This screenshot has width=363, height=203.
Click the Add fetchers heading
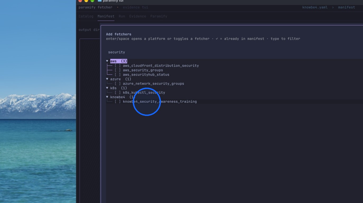[119, 34]
